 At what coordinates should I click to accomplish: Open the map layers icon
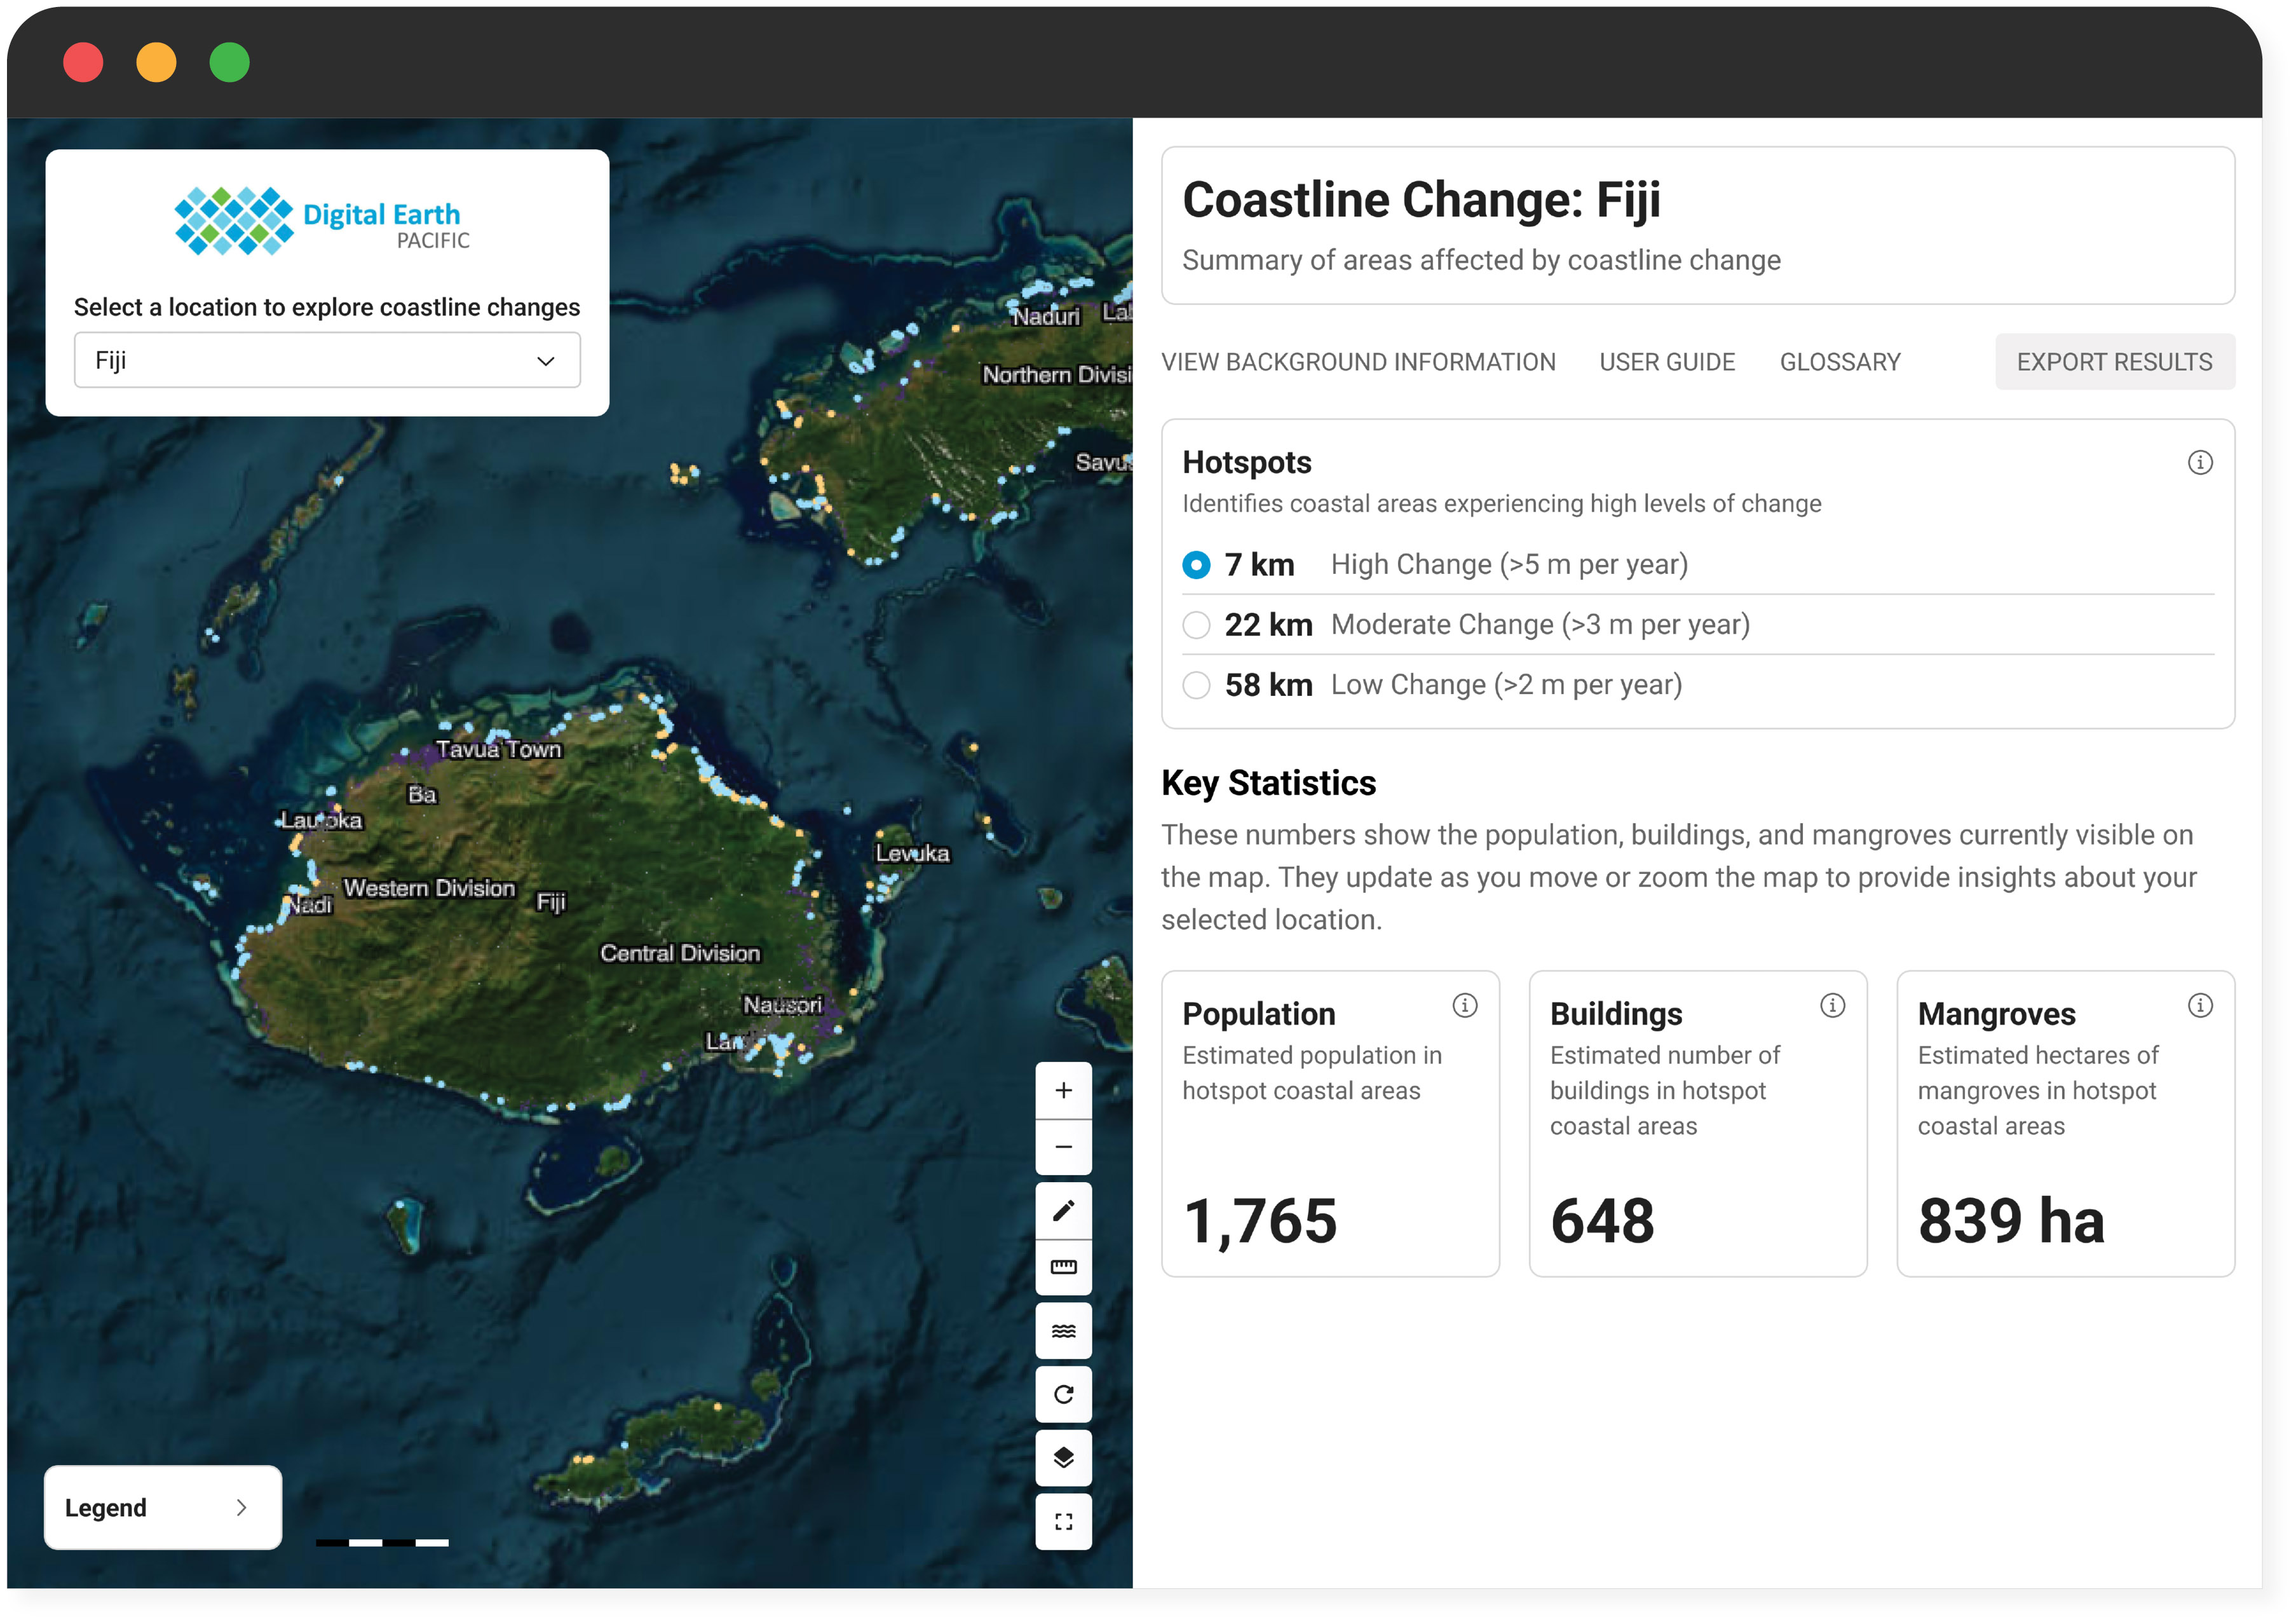coord(1063,1458)
